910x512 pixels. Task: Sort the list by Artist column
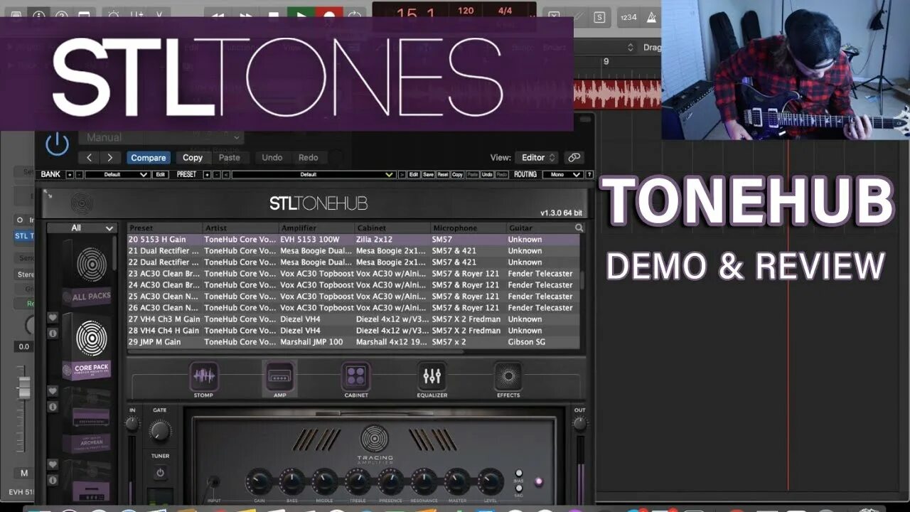pos(240,228)
